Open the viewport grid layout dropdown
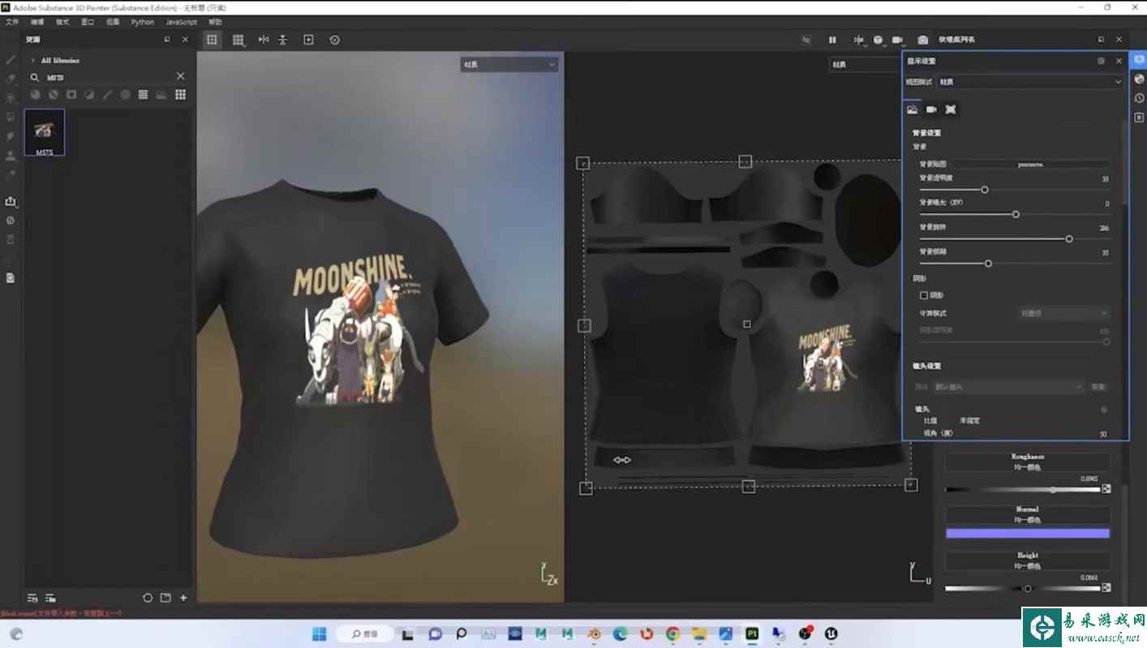The width and height of the screenshot is (1147, 648). (x=238, y=39)
